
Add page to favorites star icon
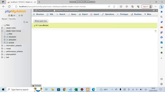point(114,6)
